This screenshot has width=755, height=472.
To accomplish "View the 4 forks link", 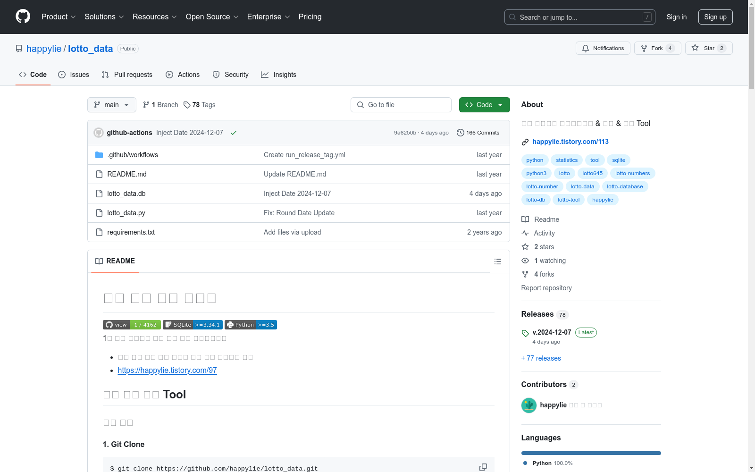I will point(538,274).
